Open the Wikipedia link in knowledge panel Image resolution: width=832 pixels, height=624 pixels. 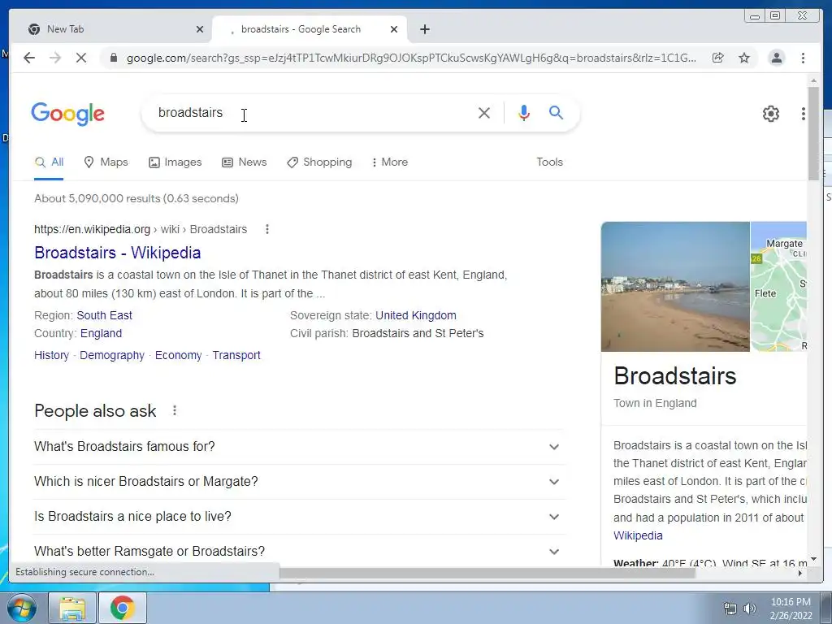click(x=638, y=535)
